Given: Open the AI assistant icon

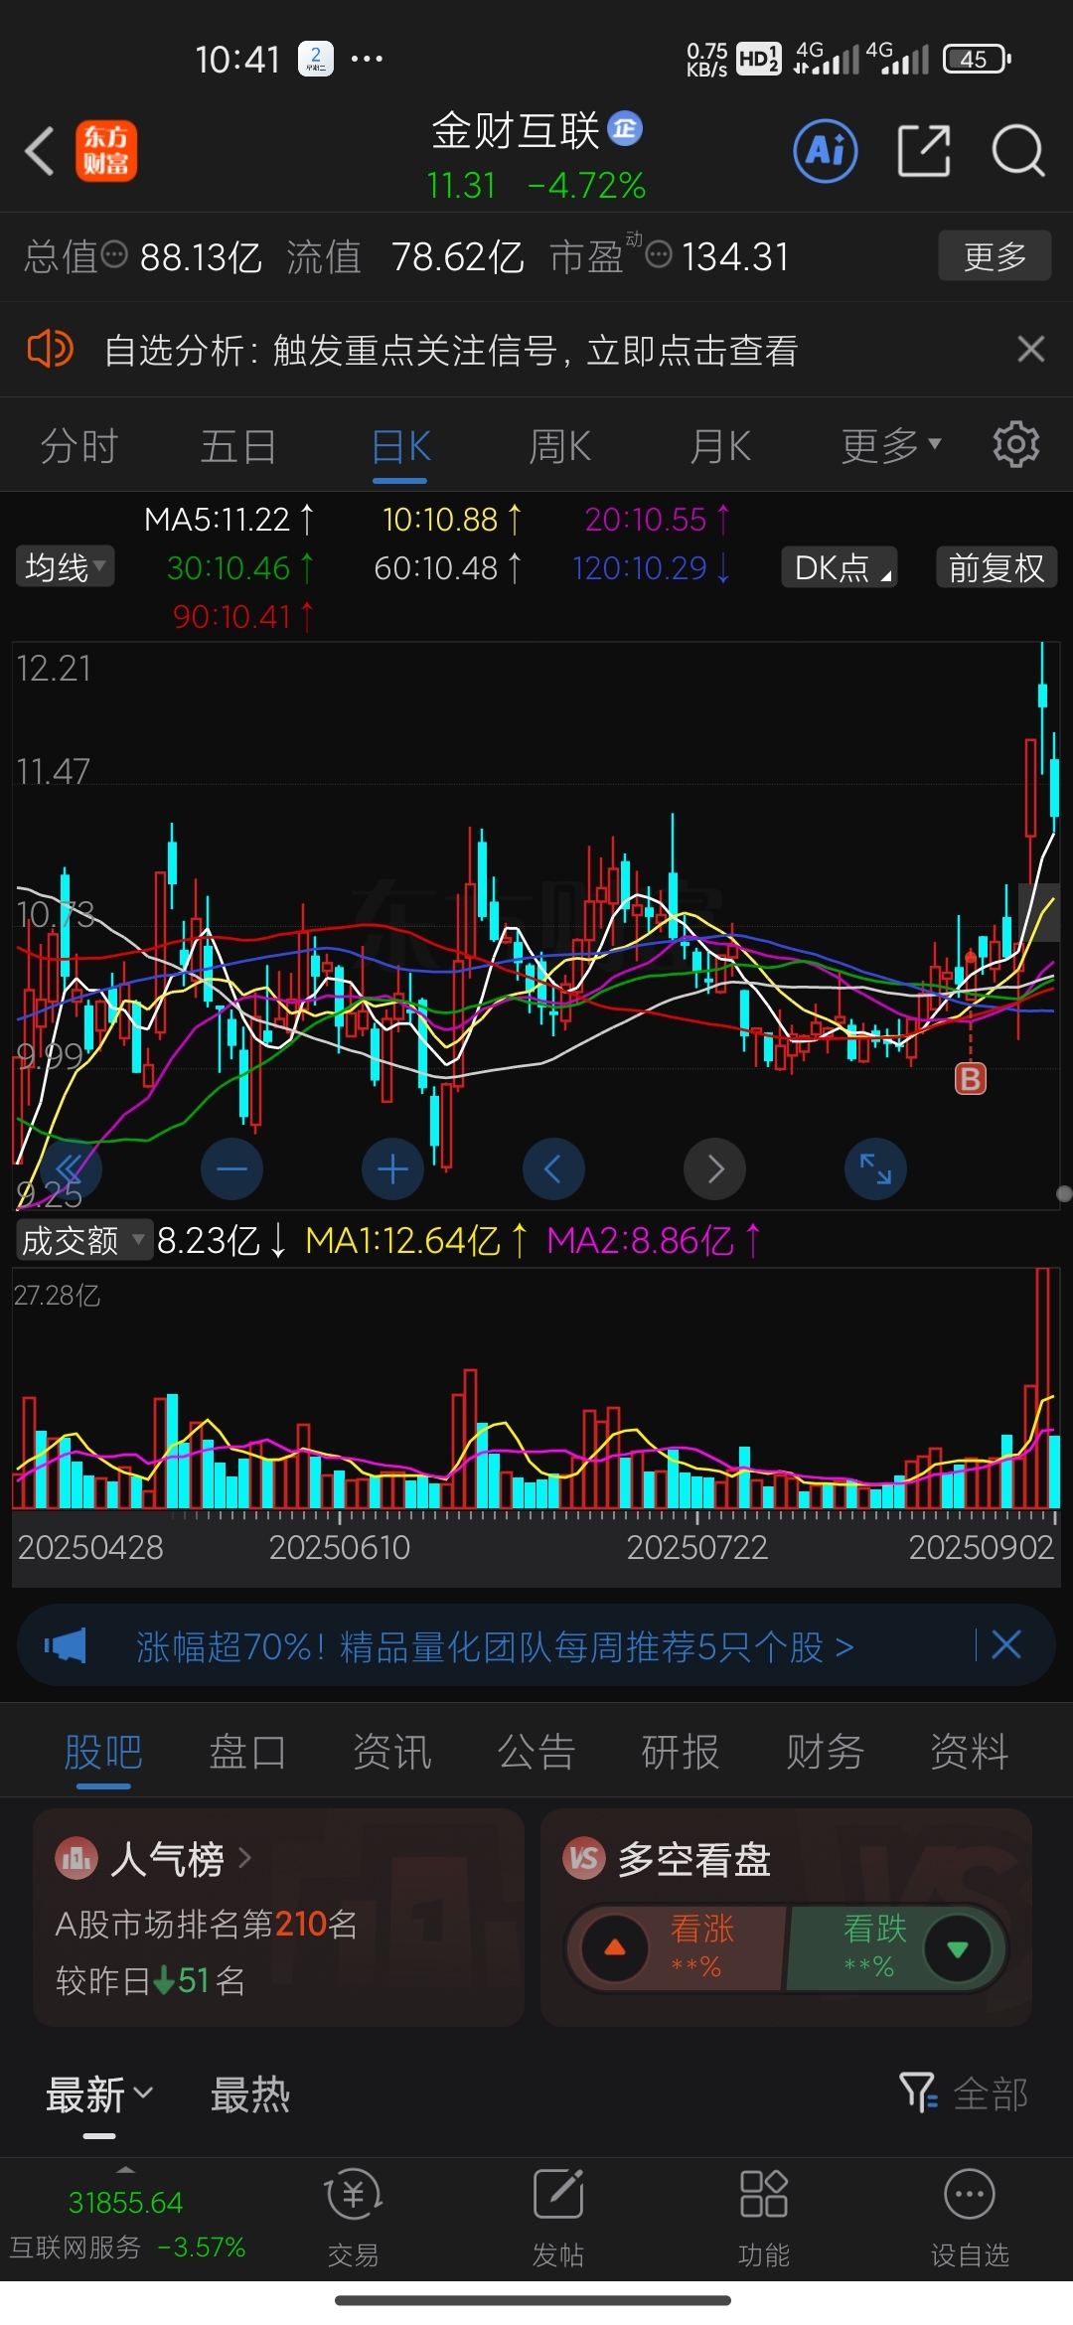Looking at the screenshot, I should coord(826,151).
